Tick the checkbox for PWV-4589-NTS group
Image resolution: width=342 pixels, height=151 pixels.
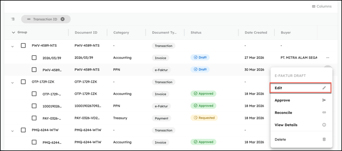23,45
